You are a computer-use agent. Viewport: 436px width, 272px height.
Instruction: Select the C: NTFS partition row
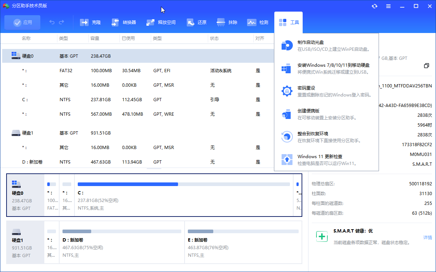[138, 100]
